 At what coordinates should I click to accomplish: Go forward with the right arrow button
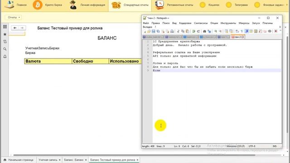[x=22, y=28]
